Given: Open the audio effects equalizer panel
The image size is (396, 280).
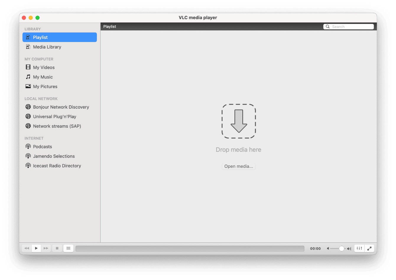Looking at the screenshot, I should point(359,248).
